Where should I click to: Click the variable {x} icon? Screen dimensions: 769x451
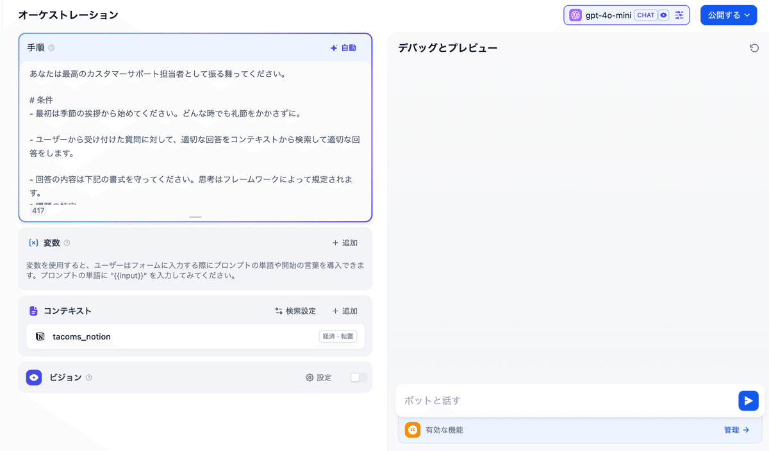[x=33, y=243]
